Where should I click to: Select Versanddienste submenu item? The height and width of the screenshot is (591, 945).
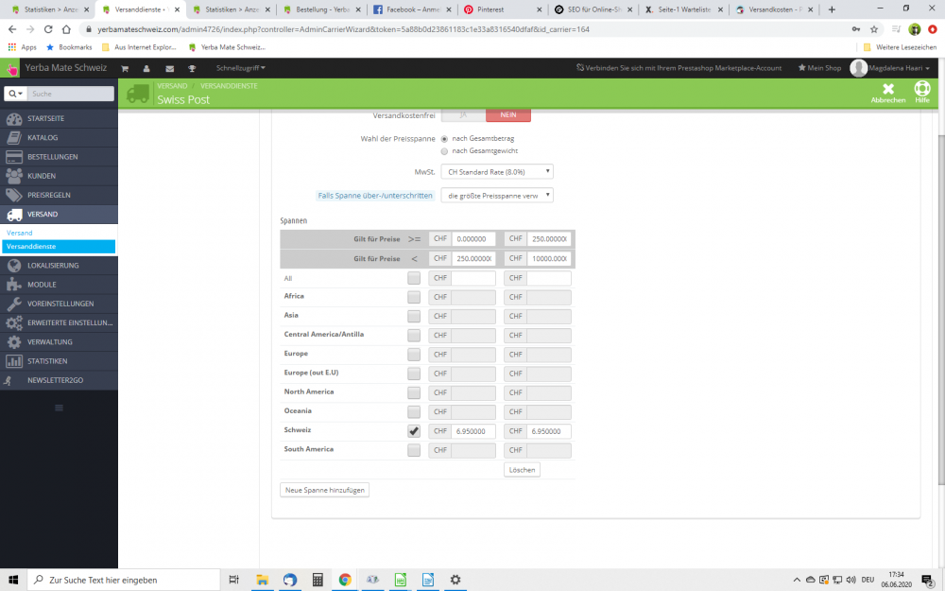coord(59,247)
